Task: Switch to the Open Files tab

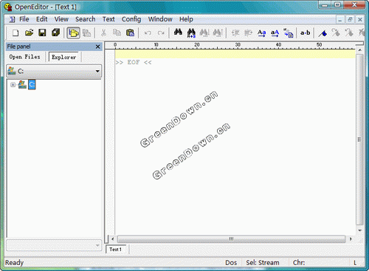Action: coord(24,57)
